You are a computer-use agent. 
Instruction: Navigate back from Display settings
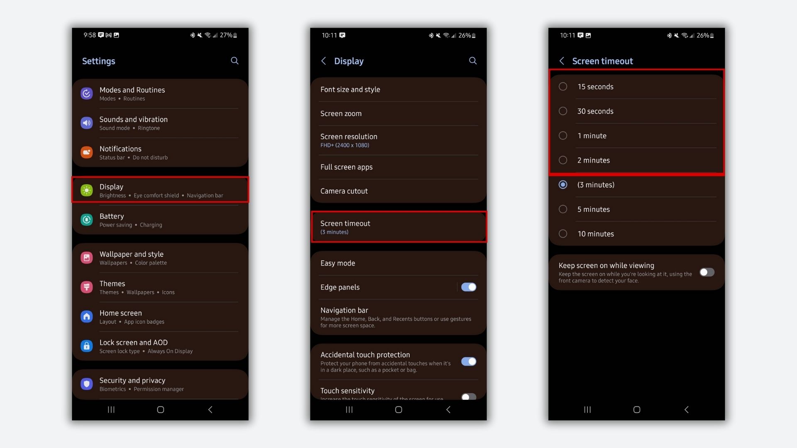click(x=323, y=61)
